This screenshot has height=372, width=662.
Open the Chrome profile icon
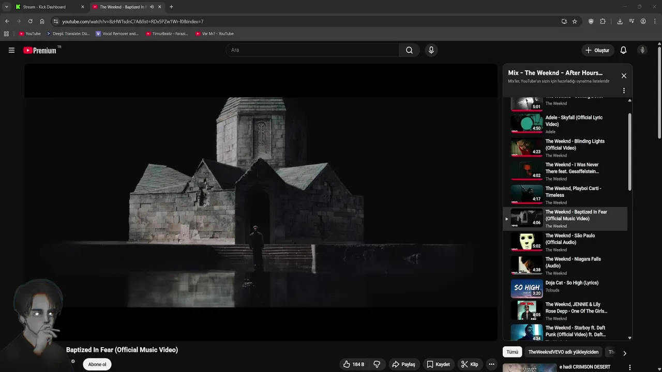coord(643,21)
